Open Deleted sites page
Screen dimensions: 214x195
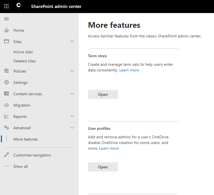pos(24,61)
